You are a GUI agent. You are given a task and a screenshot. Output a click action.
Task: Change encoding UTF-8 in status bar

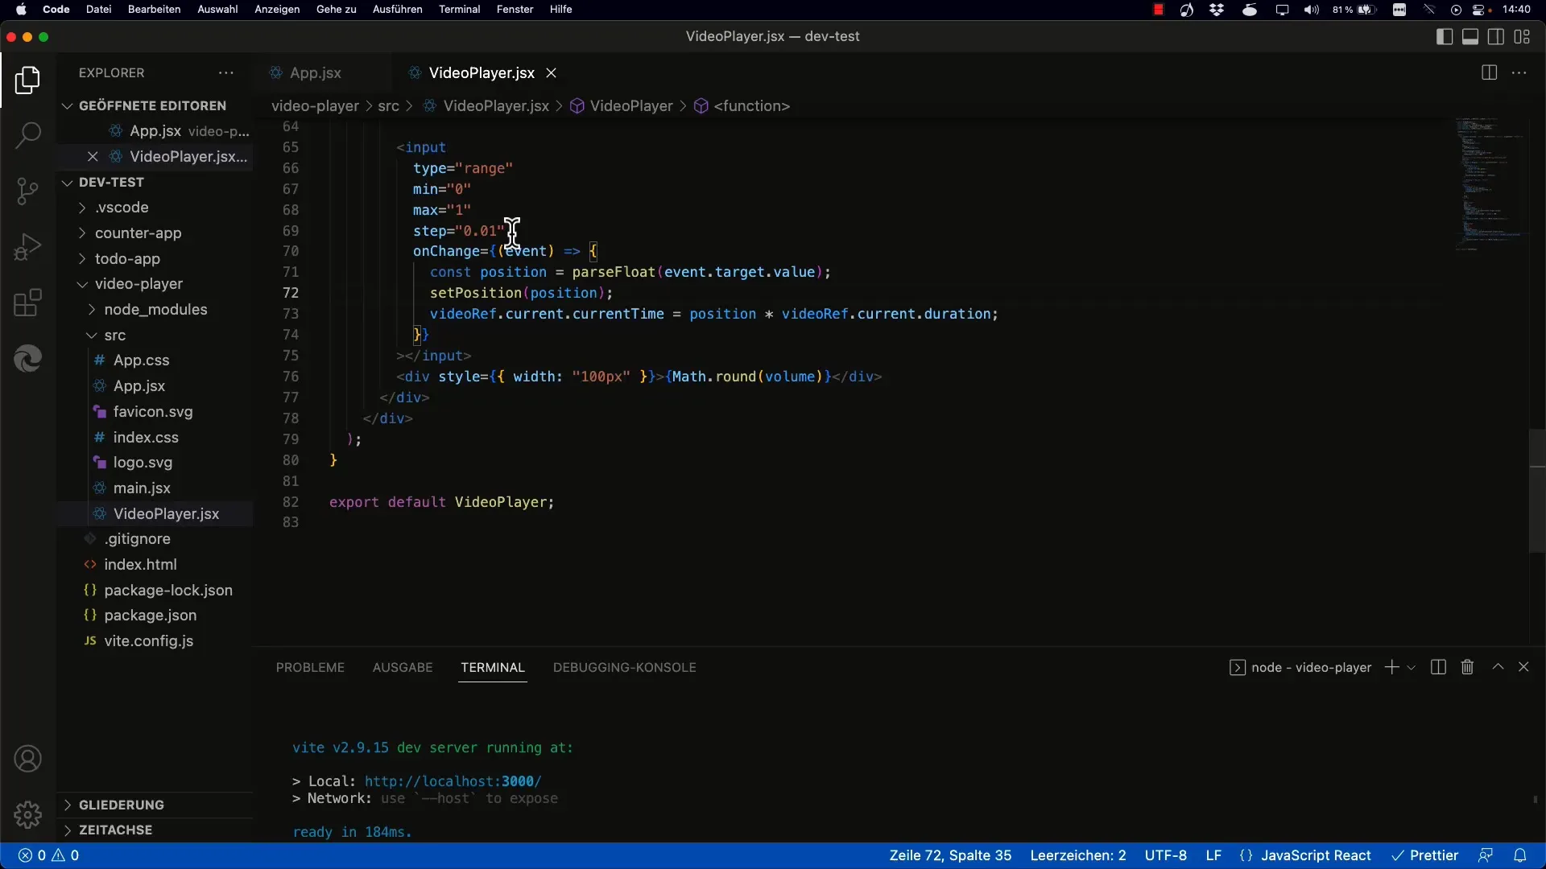pos(1166,855)
